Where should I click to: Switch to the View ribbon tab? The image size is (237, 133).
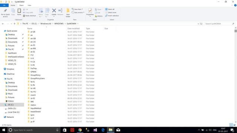[30, 5]
